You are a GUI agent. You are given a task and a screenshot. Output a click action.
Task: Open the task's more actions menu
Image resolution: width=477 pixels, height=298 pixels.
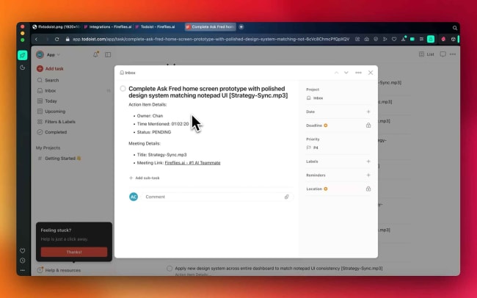(358, 73)
